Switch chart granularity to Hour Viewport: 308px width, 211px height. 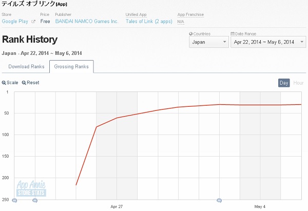[x=298, y=83]
